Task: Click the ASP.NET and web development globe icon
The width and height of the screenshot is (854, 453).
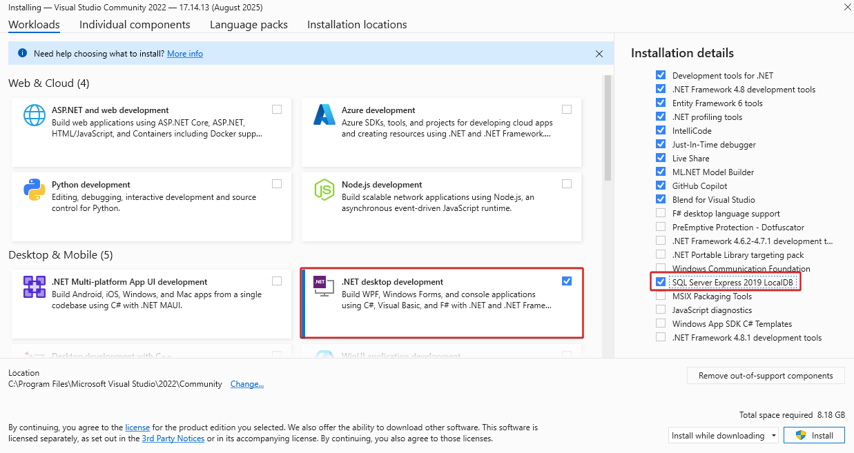Action: [34, 114]
